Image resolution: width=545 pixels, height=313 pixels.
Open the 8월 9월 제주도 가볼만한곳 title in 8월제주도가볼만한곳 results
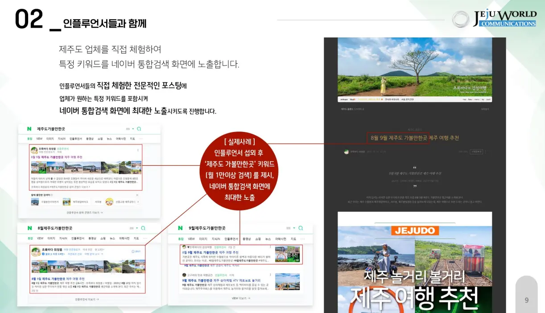point(58,279)
